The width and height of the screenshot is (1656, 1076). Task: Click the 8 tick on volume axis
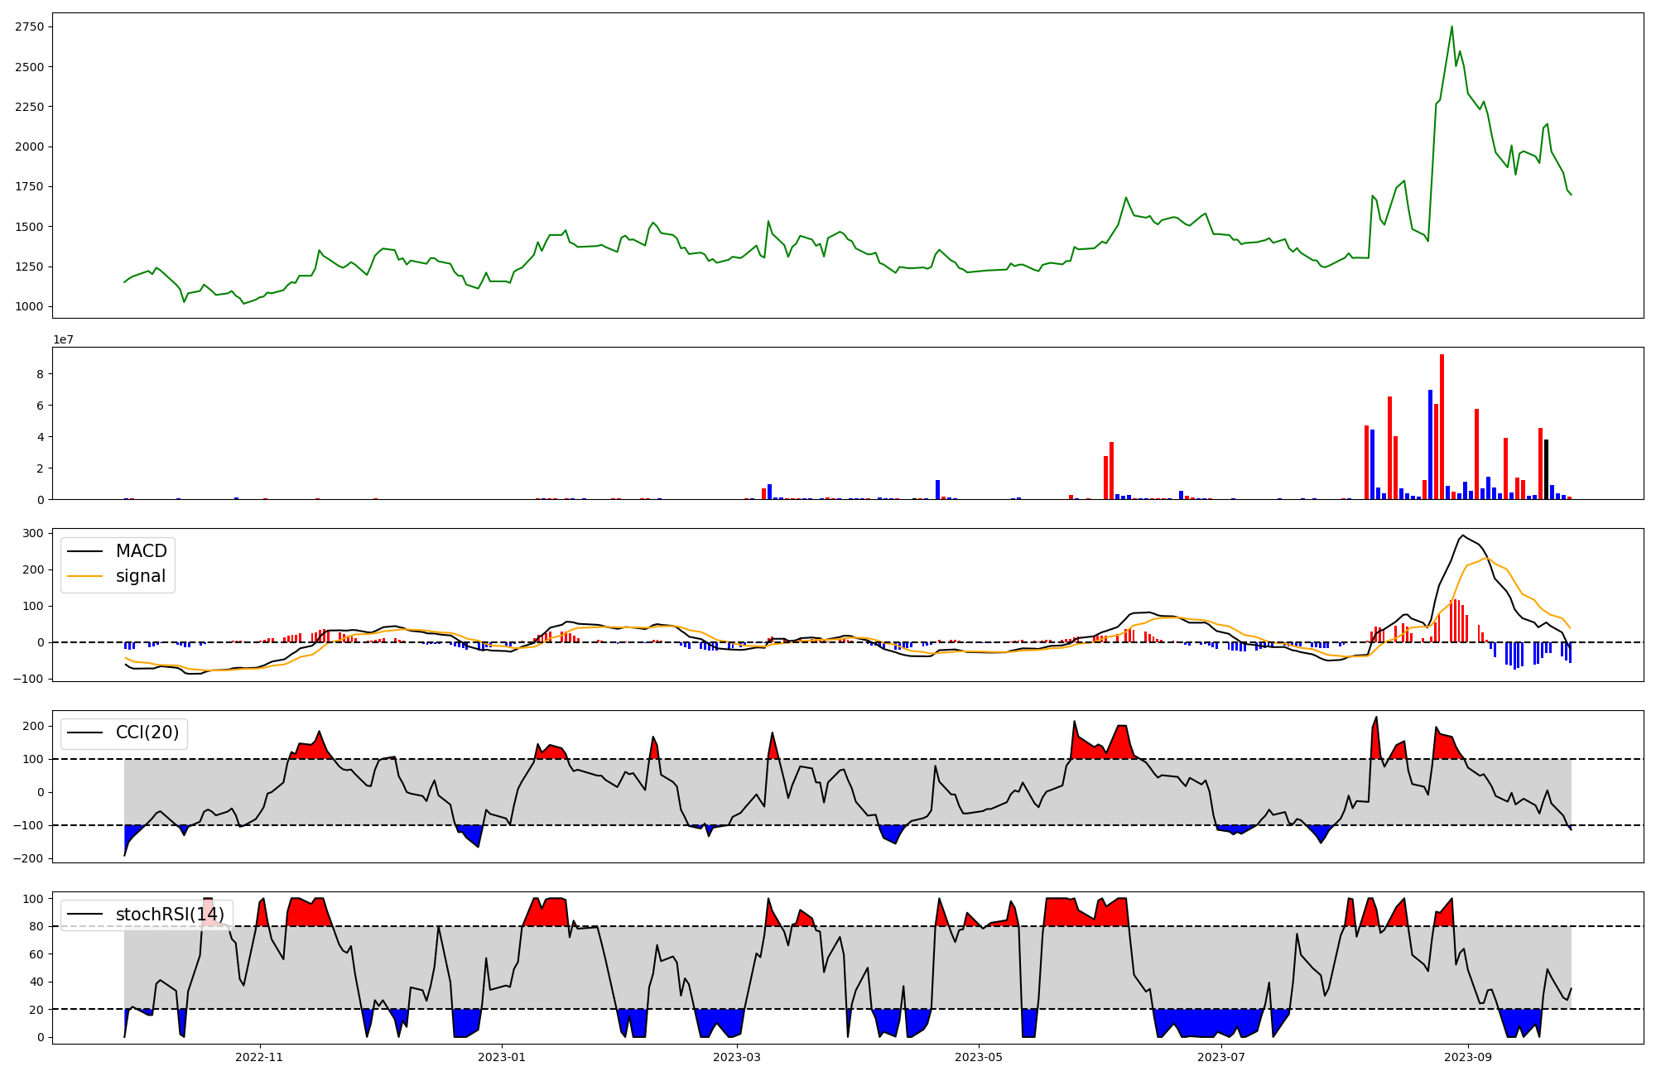tap(40, 374)
